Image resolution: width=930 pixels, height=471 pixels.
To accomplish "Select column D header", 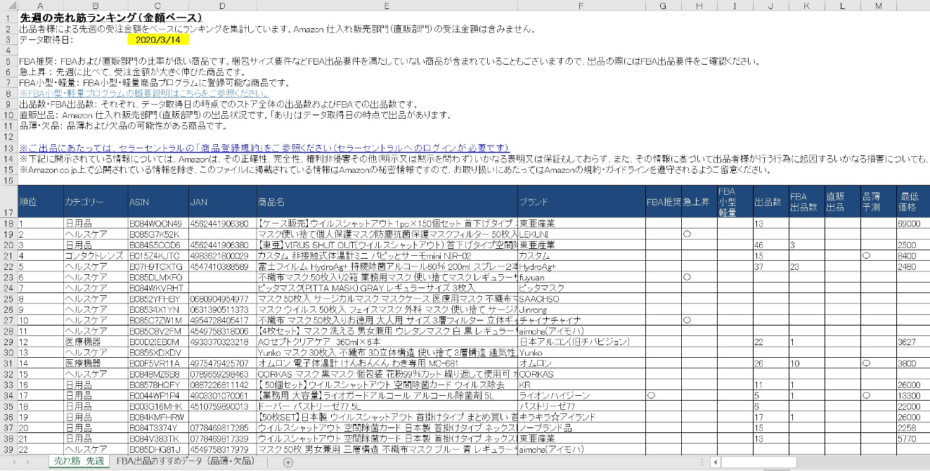I will 222,6.
